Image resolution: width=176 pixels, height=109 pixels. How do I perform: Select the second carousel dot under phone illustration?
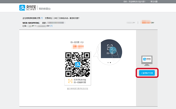[x=110, y=62]
